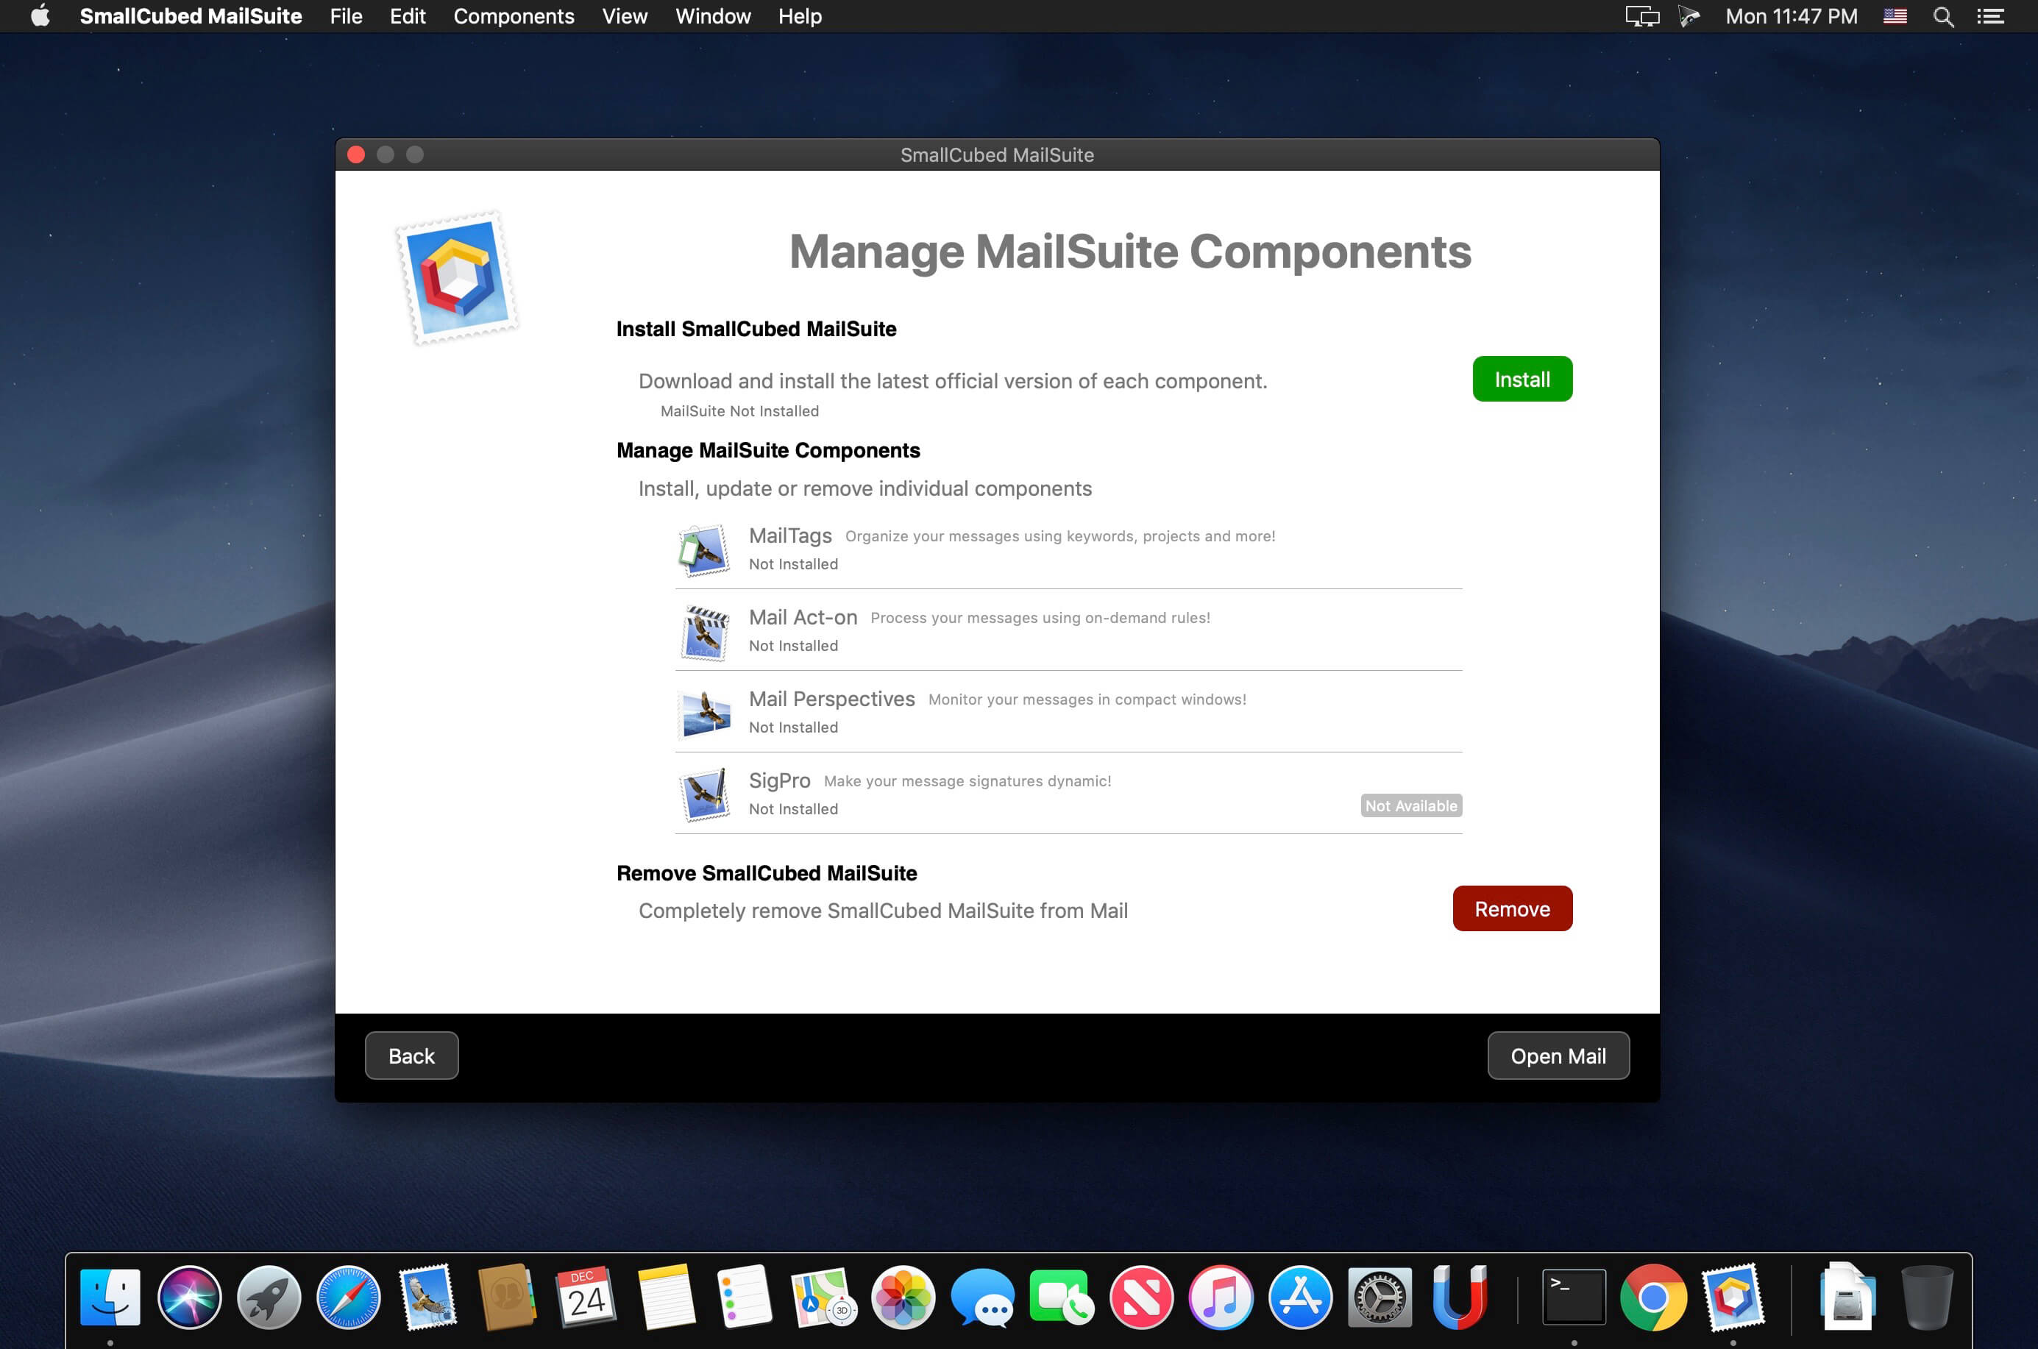Click the SigPro row title
2038x1349 pixels.
point(780,780)
